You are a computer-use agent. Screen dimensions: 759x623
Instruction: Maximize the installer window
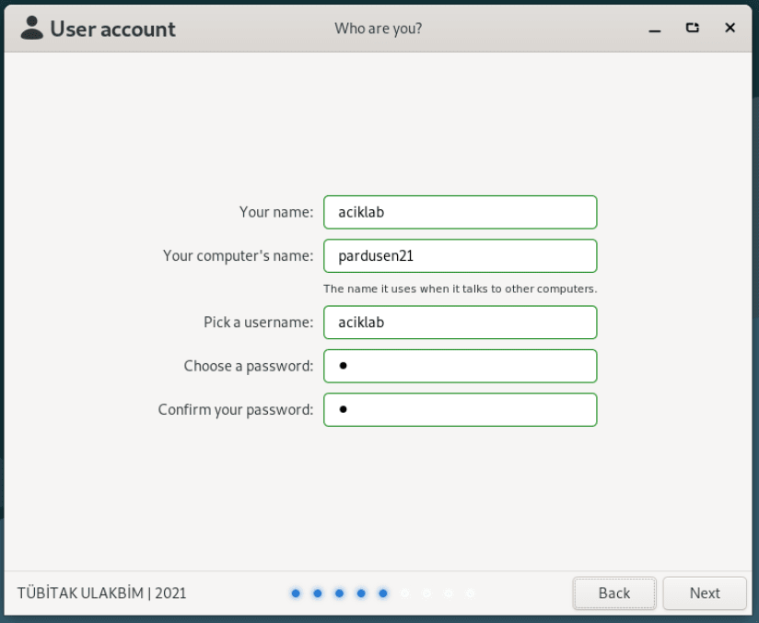(x=692, y=28)
